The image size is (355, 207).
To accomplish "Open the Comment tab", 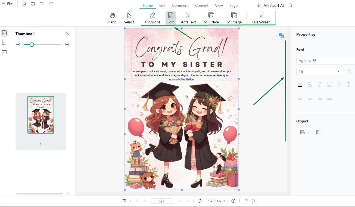I will pyautogui.click(x=180, y=5).
